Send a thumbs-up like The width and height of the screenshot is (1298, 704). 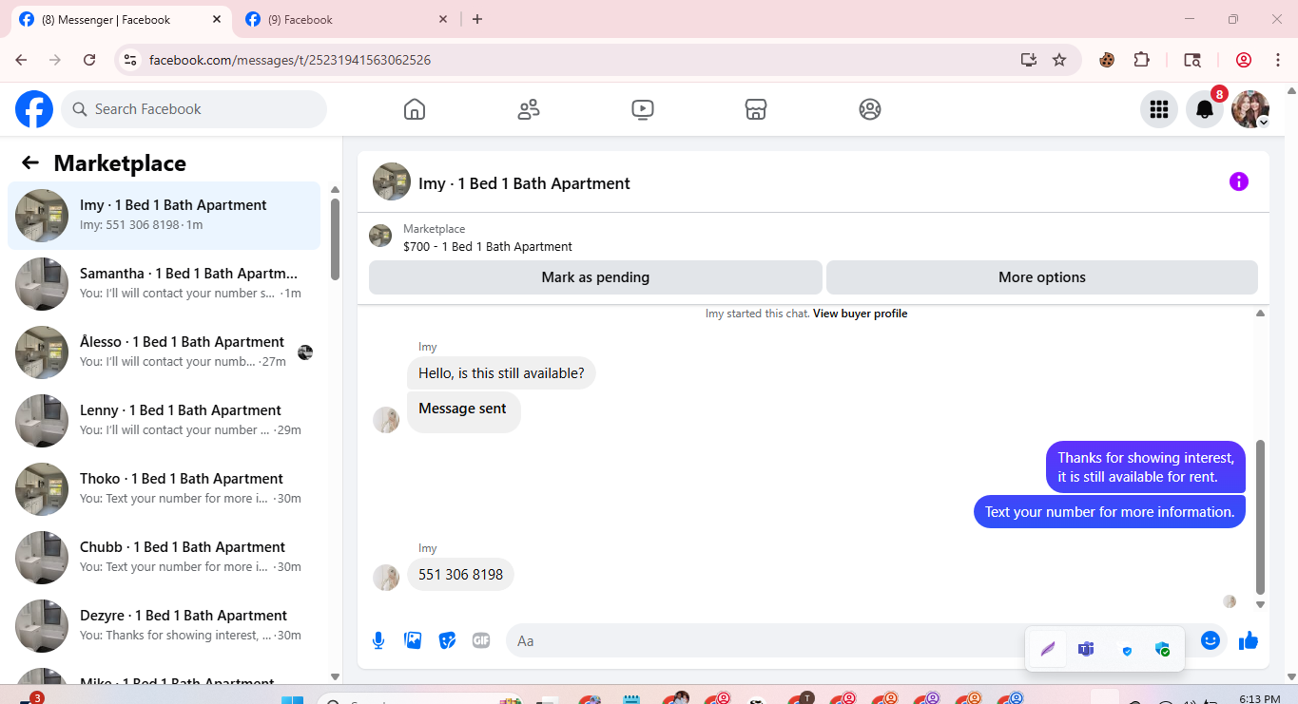pos(1249,640)
